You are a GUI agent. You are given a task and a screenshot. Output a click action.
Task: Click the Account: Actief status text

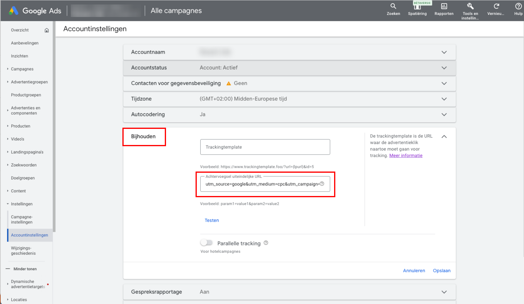(219, 68)
